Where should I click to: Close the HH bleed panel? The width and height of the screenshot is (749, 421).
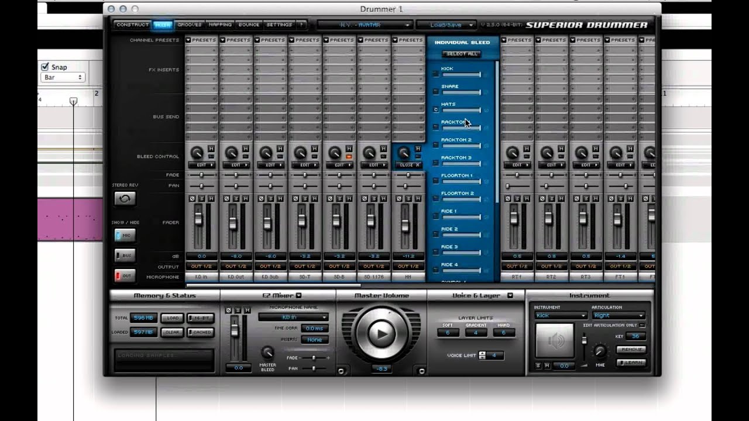408,165
